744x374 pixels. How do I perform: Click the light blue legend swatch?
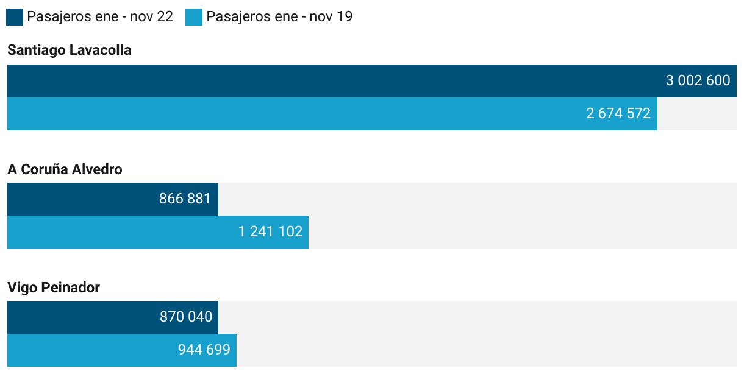click(x=194, y=17)
